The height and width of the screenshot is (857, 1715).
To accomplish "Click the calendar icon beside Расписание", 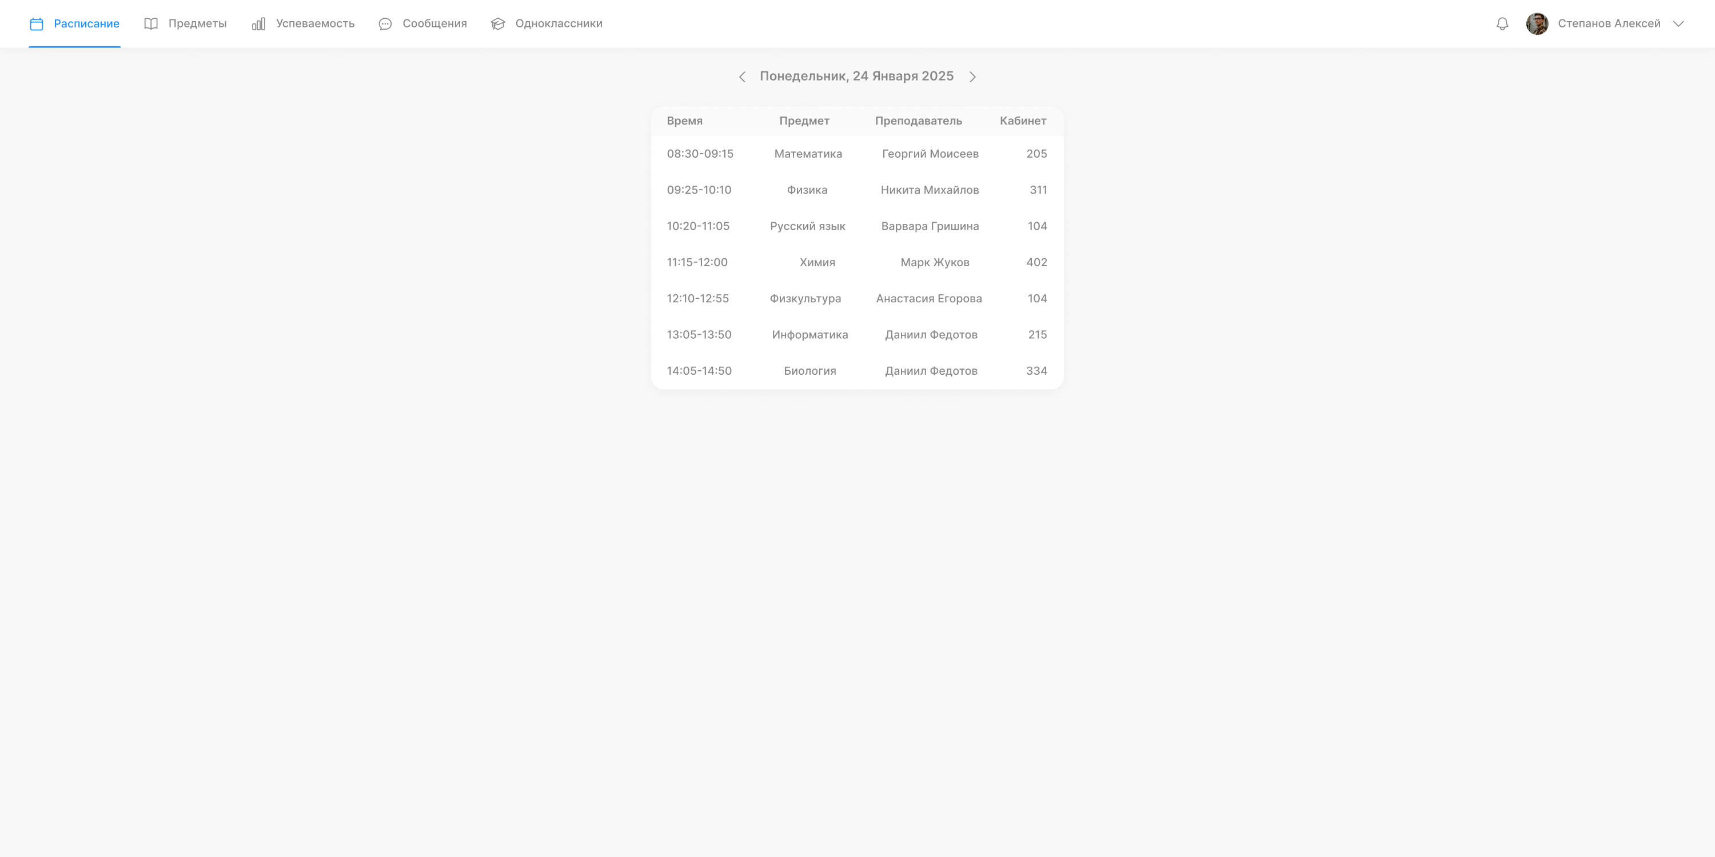I will (x=37, y=24).
